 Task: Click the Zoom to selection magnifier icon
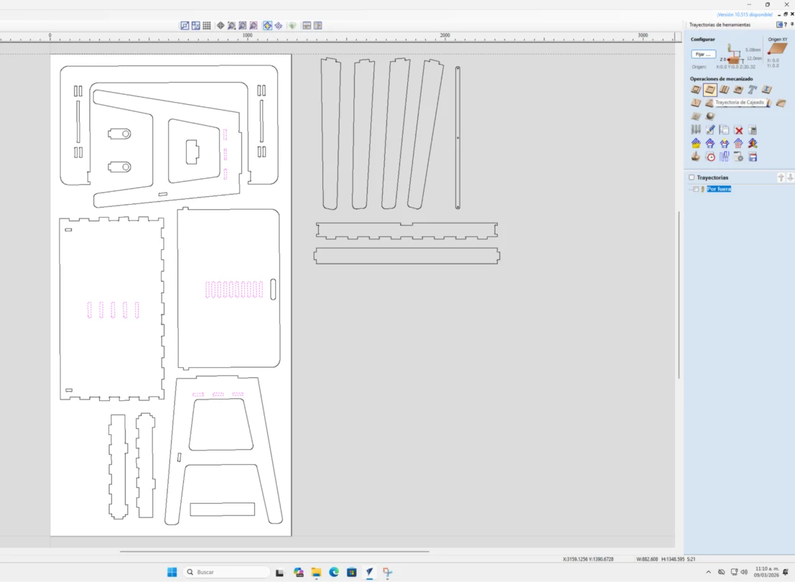(x=254, y=25)
